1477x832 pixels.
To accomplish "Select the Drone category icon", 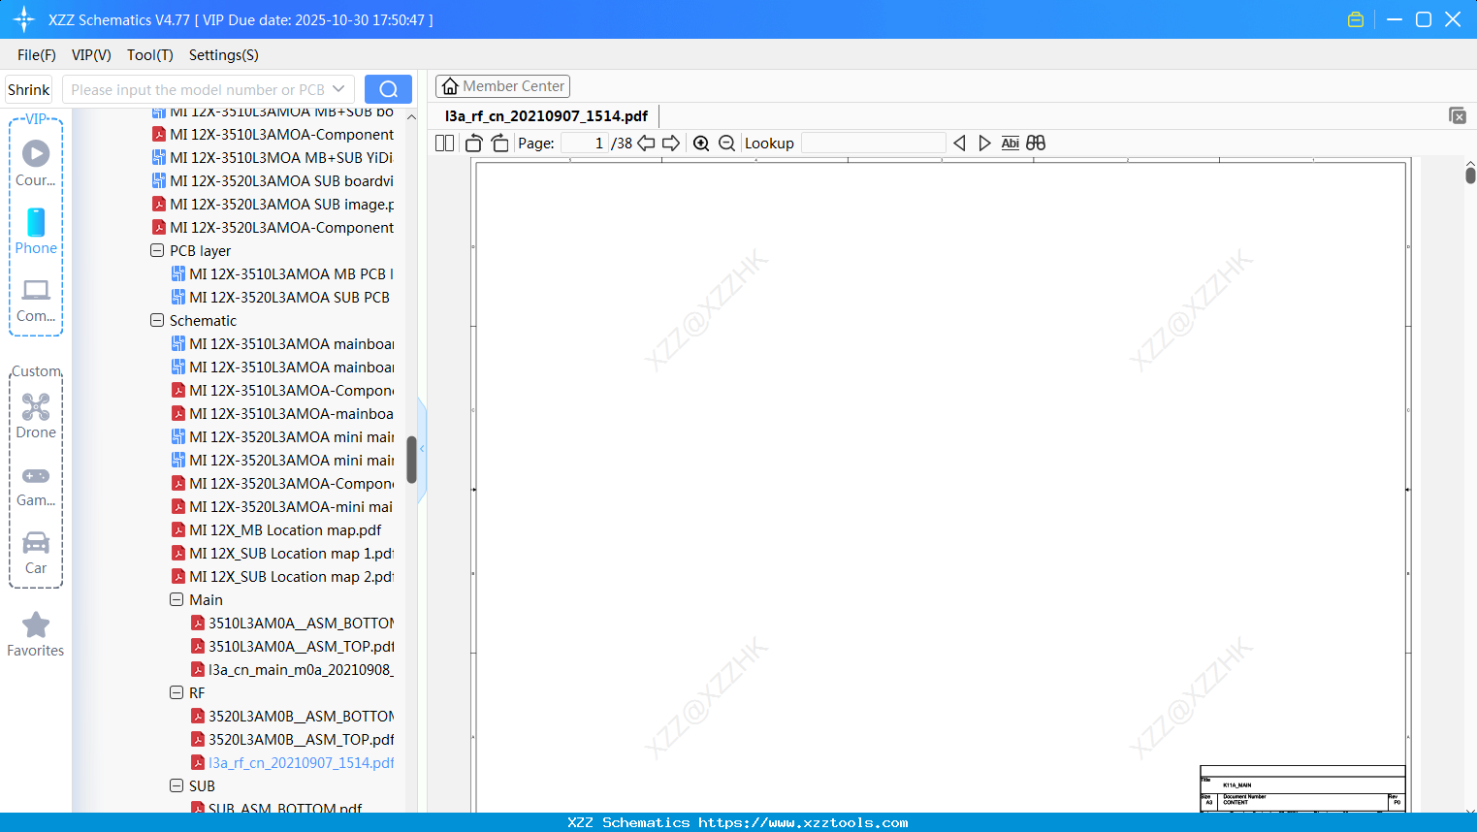I will coord(36,406).
